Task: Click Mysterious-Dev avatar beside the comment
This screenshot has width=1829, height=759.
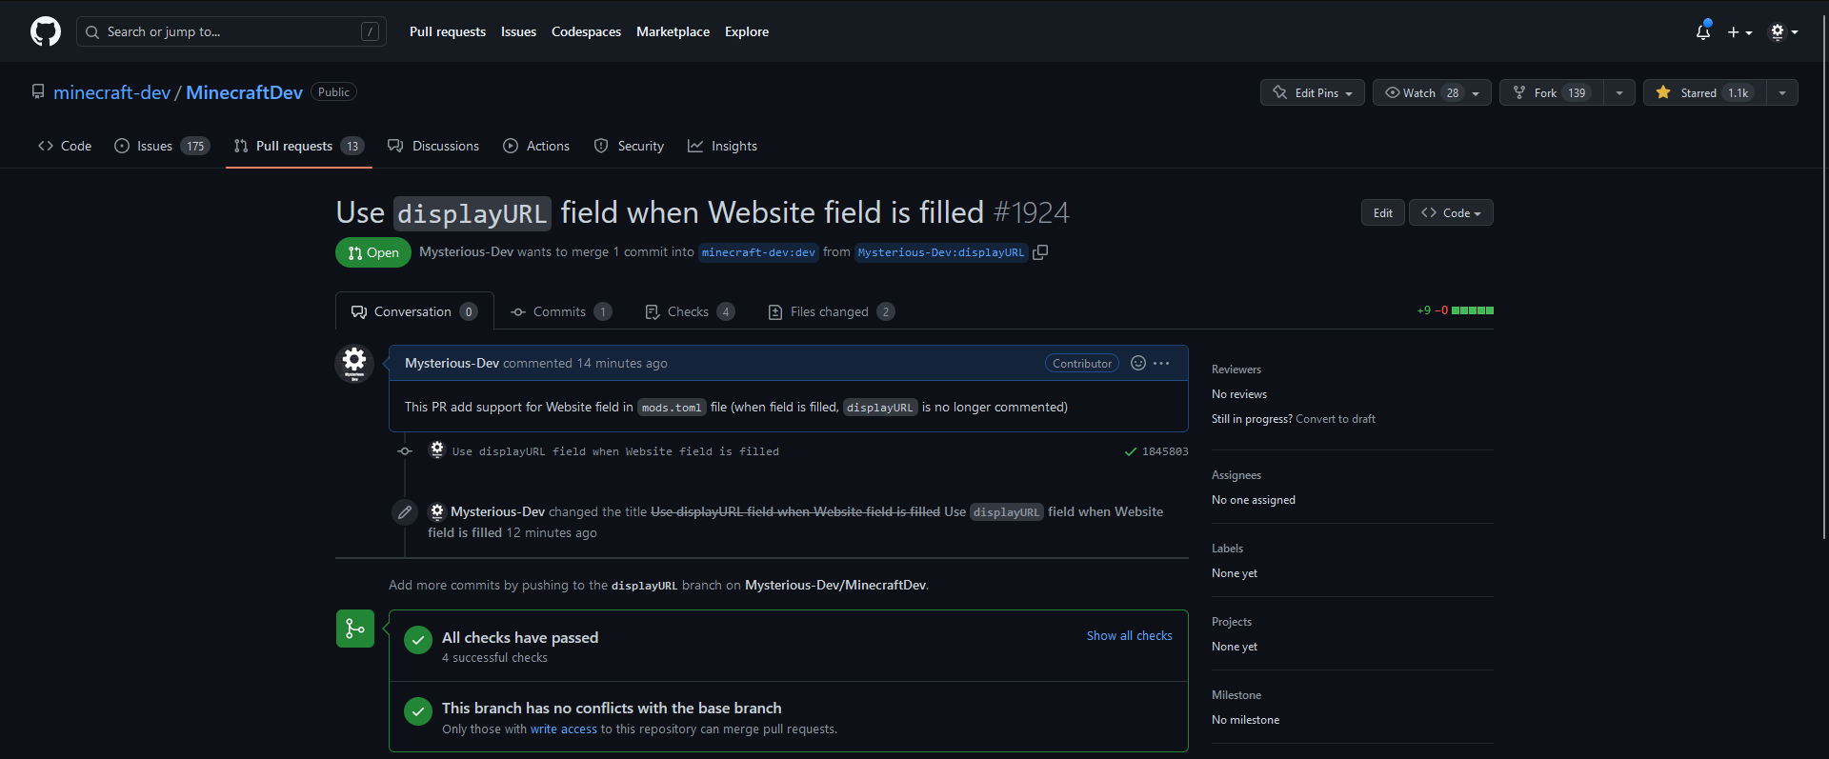Action: 354,363
